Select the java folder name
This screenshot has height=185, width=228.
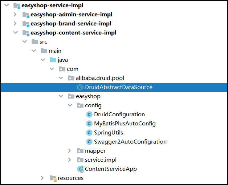[x=63, y=60]
